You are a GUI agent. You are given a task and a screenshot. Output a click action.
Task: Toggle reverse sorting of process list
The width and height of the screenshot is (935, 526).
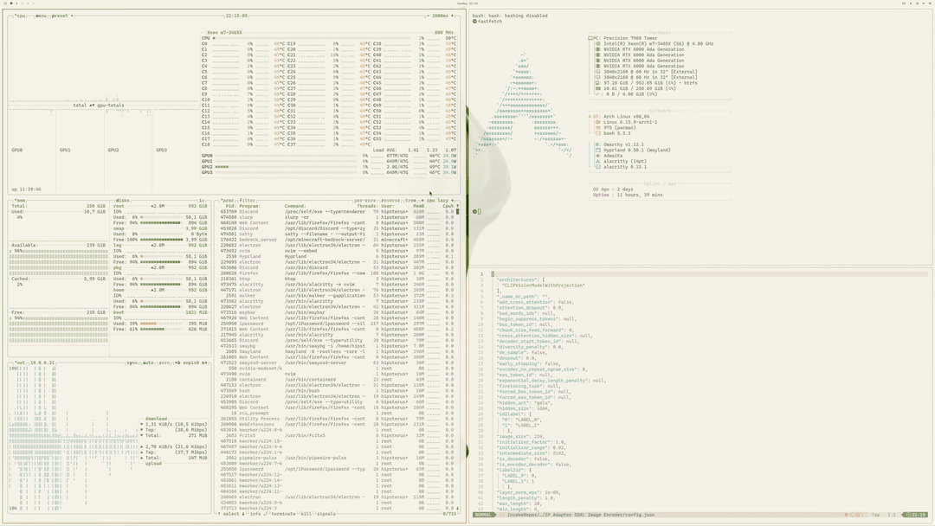(x=390, y=201)
